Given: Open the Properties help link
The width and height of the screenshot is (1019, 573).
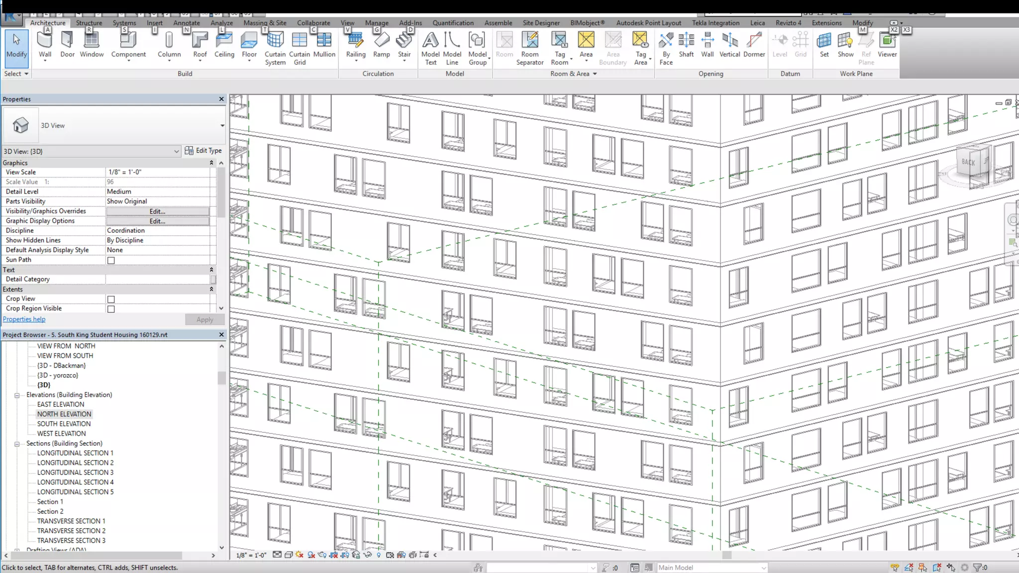Looking at the screenshot, I should pos(24,319).
